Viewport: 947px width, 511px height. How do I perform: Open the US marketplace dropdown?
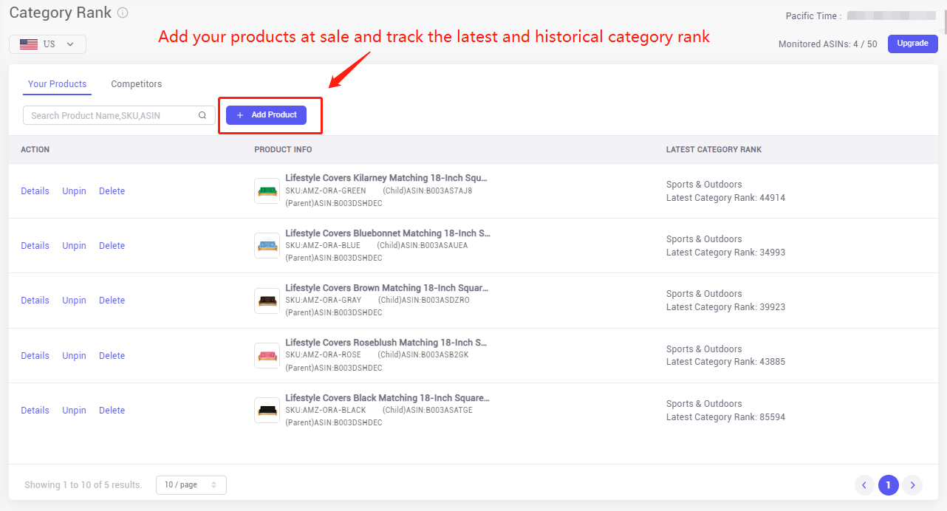click(47, 44)
